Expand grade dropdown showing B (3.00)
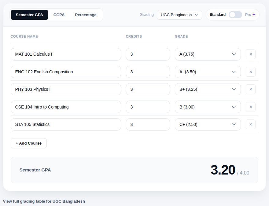269x206 pixels. [208, 107]
